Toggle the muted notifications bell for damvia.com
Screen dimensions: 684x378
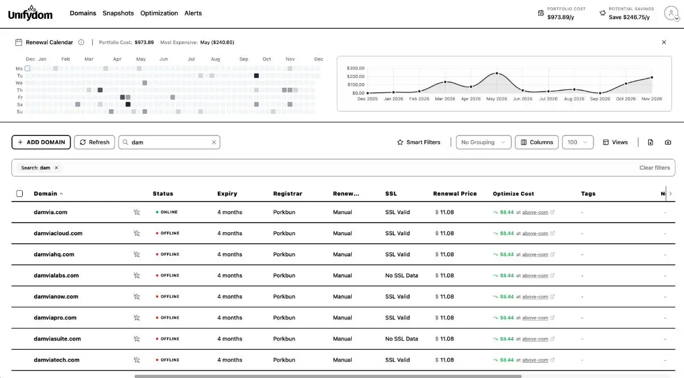click(137, 211)
